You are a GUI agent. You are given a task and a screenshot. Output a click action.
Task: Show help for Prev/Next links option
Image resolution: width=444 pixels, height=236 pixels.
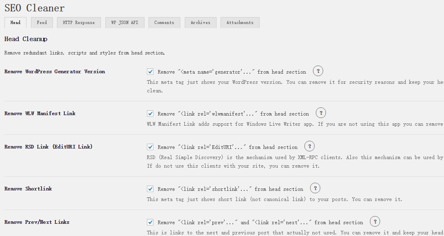375,222
